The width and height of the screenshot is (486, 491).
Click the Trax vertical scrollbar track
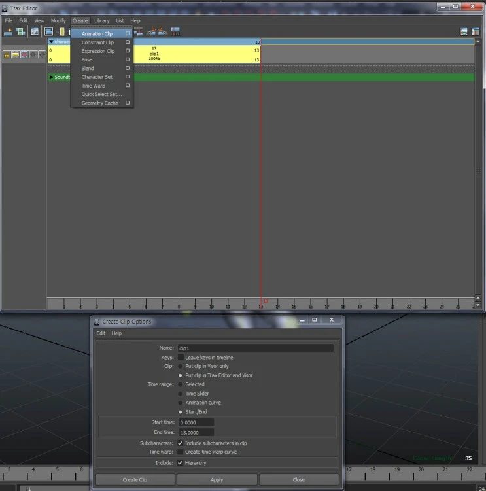(x=478, y=169)
